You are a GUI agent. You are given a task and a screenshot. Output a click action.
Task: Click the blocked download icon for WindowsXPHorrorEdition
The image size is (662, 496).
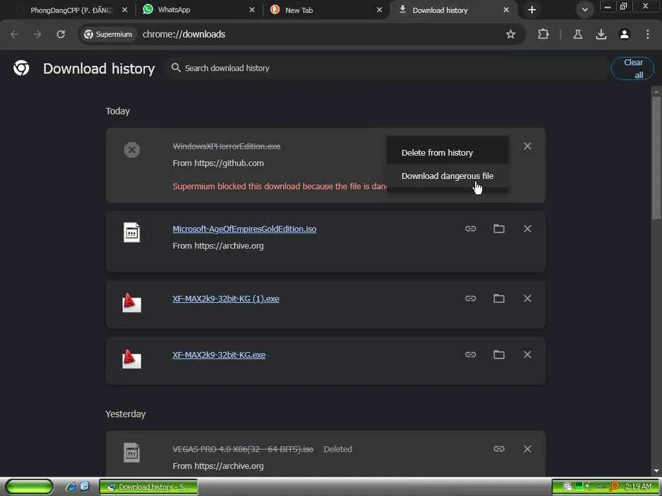pos(132,150)
